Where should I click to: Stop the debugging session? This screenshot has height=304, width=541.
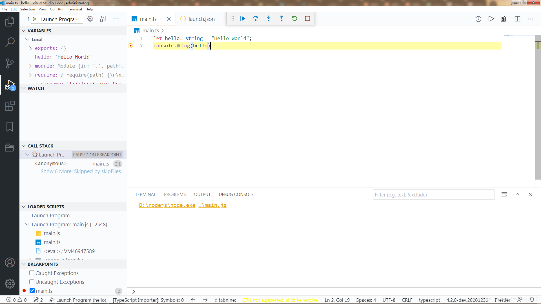(307, 18)
